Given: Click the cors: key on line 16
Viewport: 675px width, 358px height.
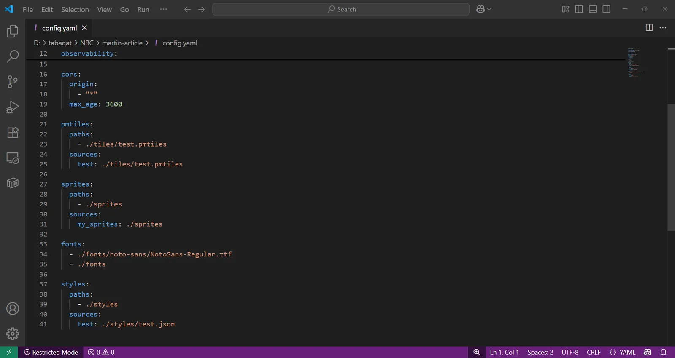Looking at the screenshot, I should coord(71,74).
